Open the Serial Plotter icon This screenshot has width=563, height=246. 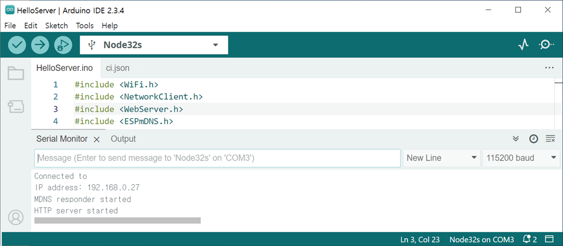(x=524, y=45)
